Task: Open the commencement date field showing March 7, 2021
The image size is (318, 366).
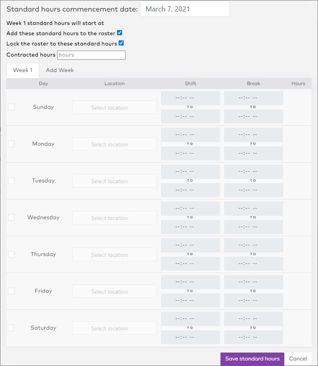Action: (185, 9)
